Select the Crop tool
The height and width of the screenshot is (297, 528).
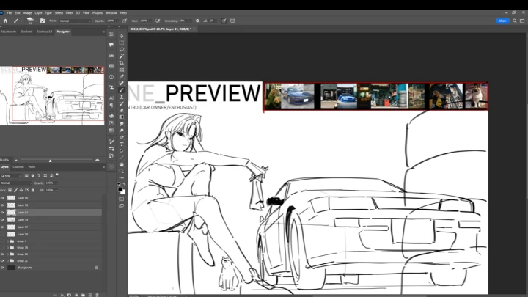122,63
